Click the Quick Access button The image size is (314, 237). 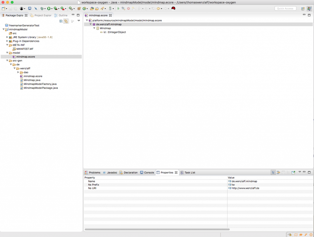pyautogui.click(x=285, y=8)
